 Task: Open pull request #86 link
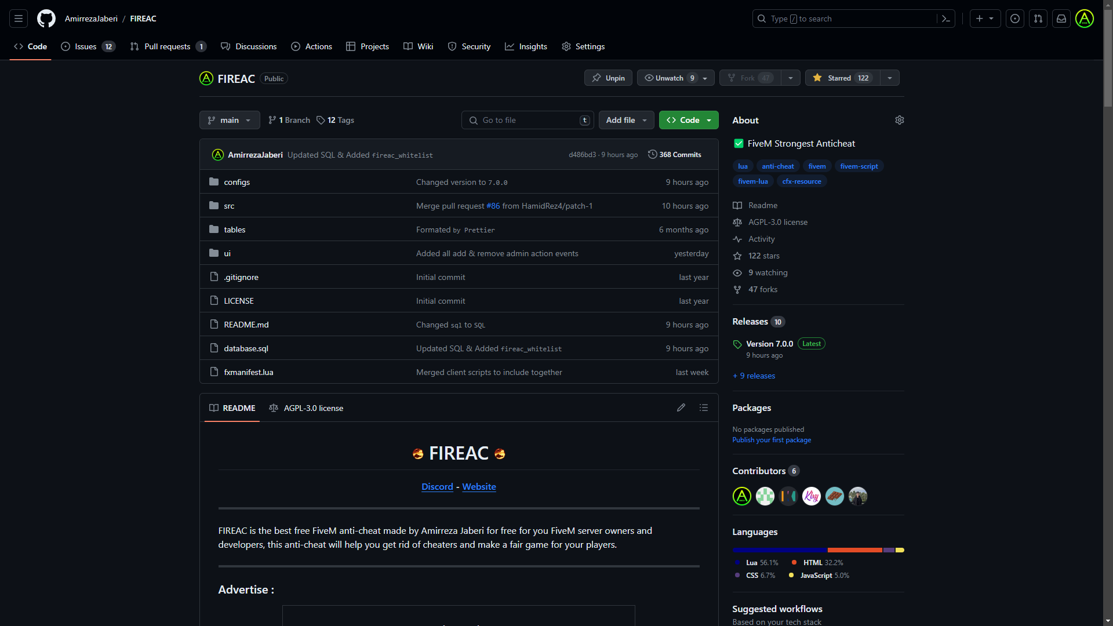493,206
